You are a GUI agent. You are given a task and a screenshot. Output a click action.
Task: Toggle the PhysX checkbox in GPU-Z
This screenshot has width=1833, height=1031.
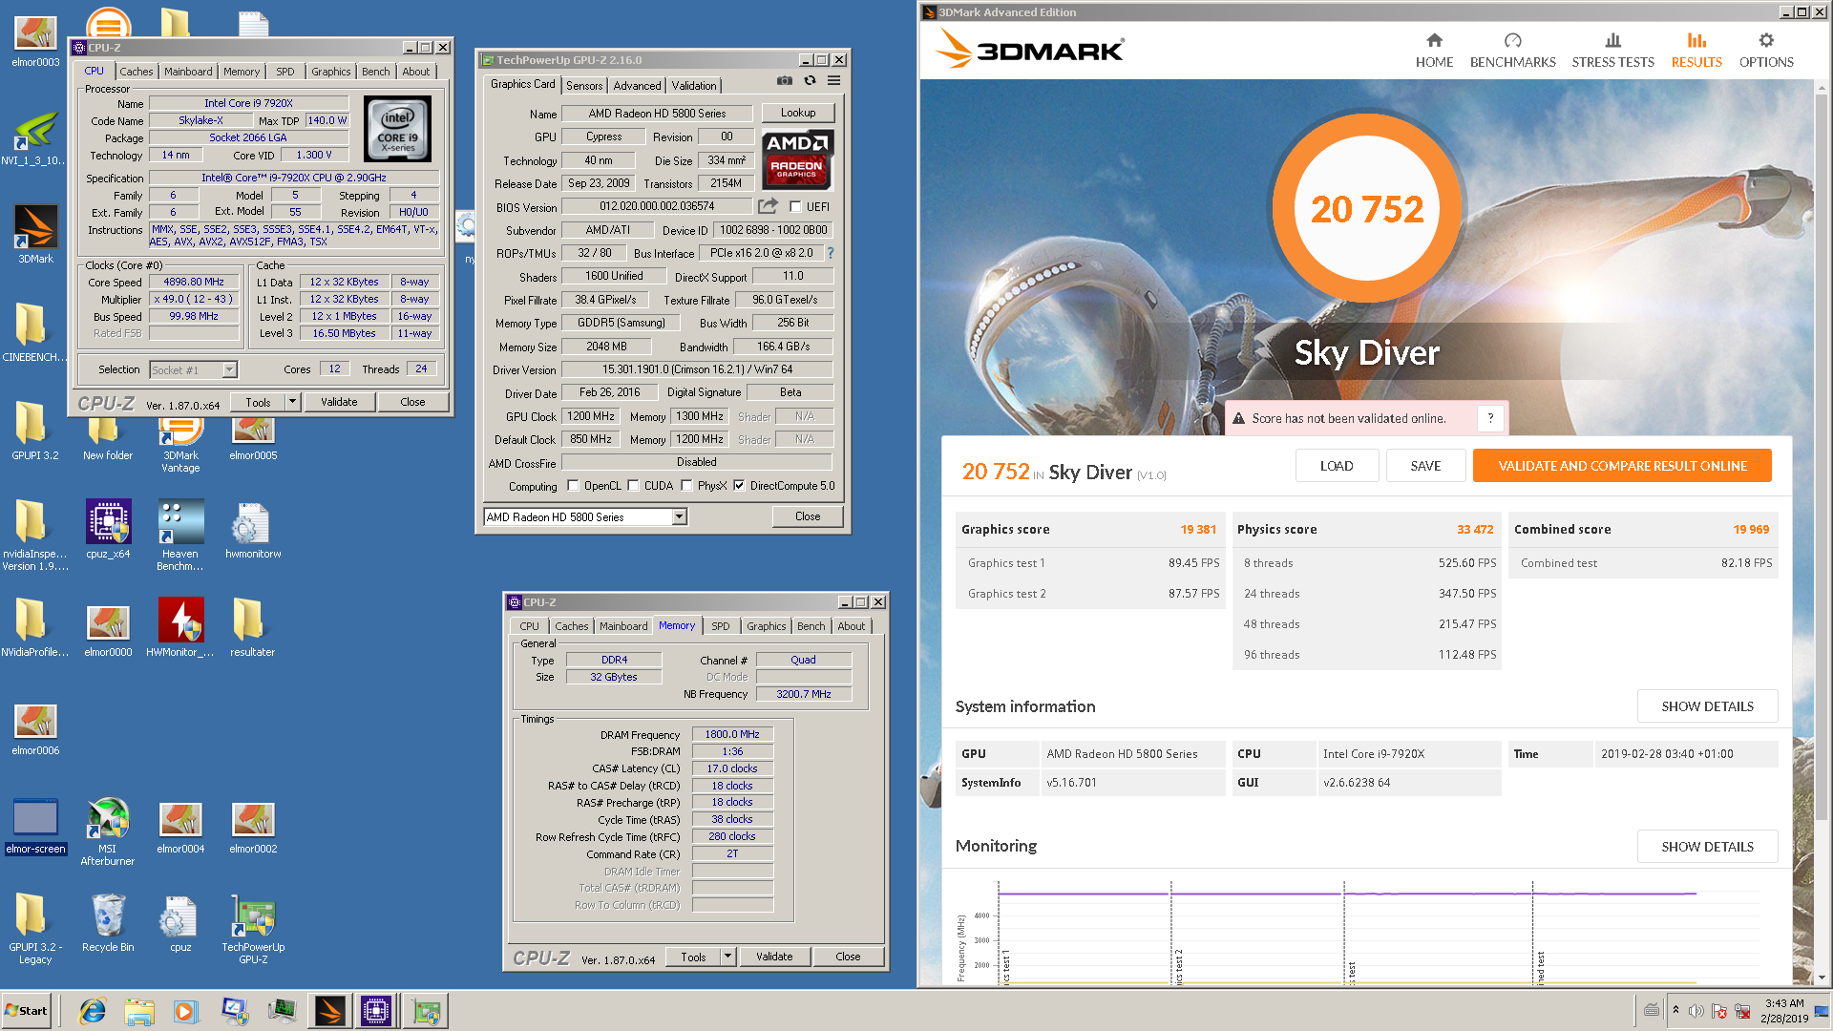click(686, 486)
